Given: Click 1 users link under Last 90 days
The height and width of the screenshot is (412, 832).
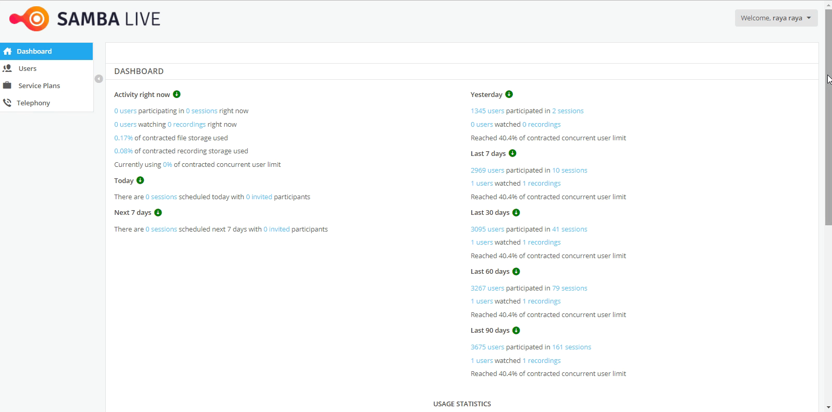Looking at the screenshot, I should (482, 360).
